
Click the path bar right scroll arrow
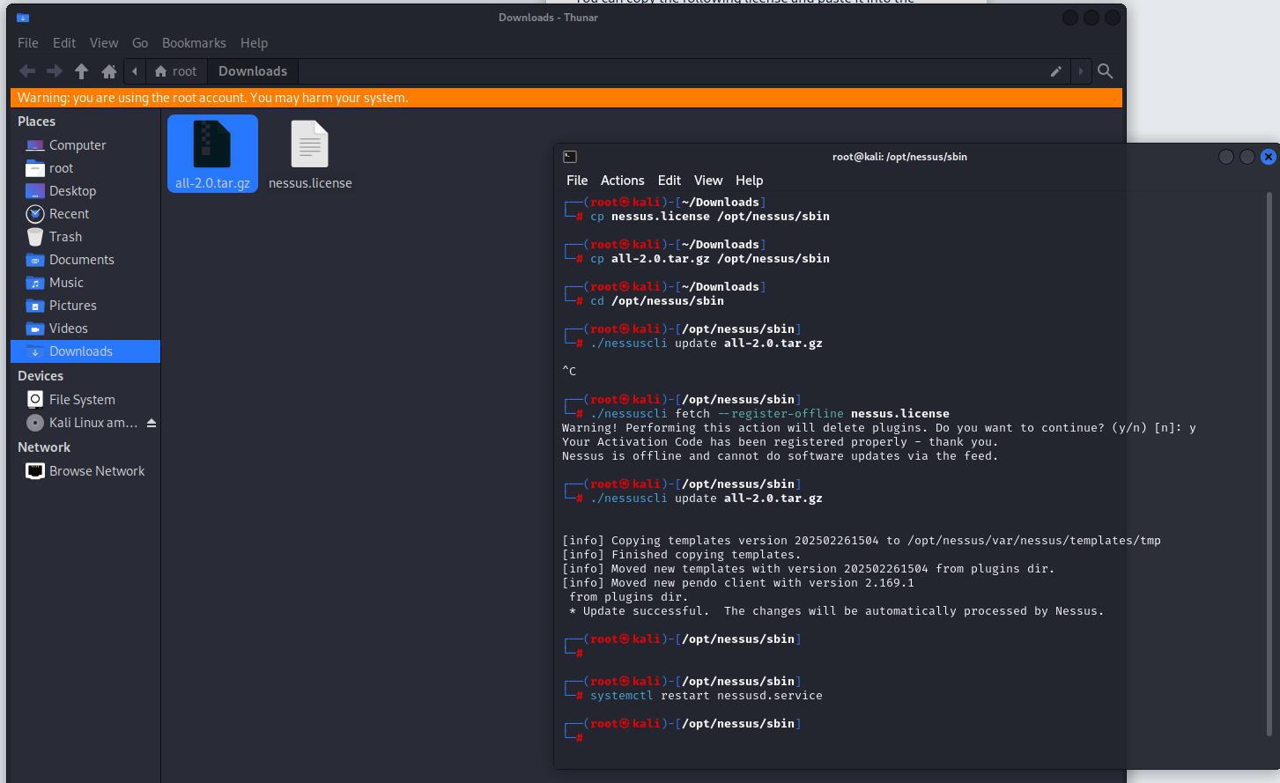(x=1081, y=71)
